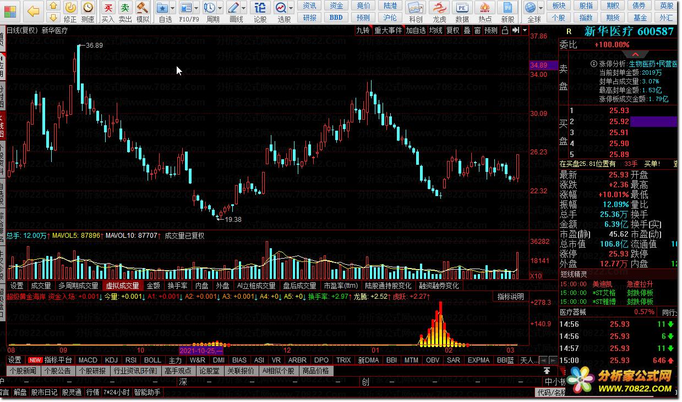Open the 换手率 turnover tab
682x402 pixels.
pos(178,286)
